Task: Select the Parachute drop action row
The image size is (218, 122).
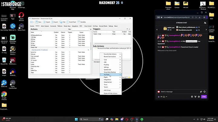Action: [60, 66]
